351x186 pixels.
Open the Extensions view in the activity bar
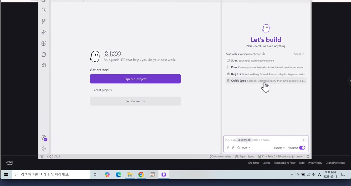pyautogui.click(x=44, y=44)
